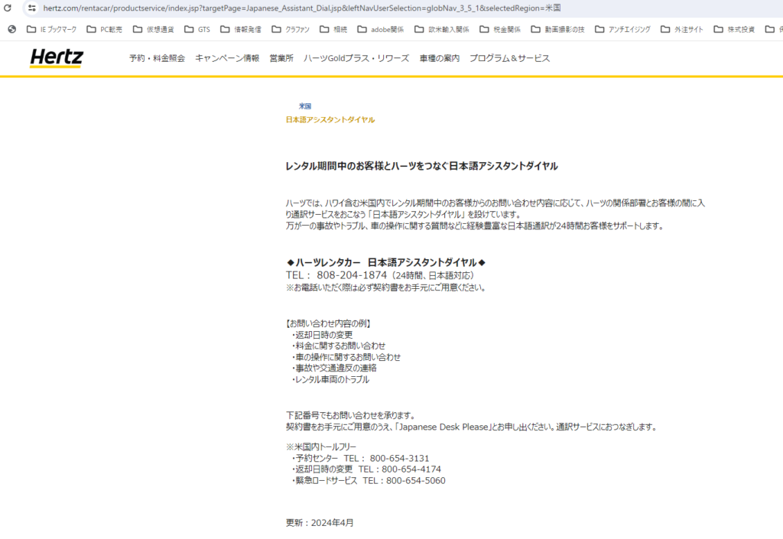Follow the 米国 breadcrumb link

click(304, 106)
